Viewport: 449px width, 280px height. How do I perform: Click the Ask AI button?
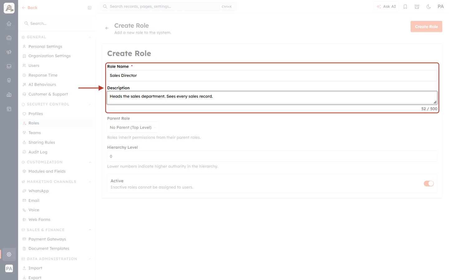(x=386, y=7)
